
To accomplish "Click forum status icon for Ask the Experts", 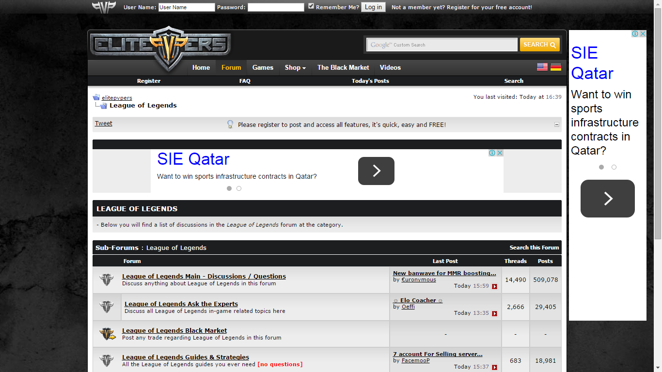I will pos(107,307).
